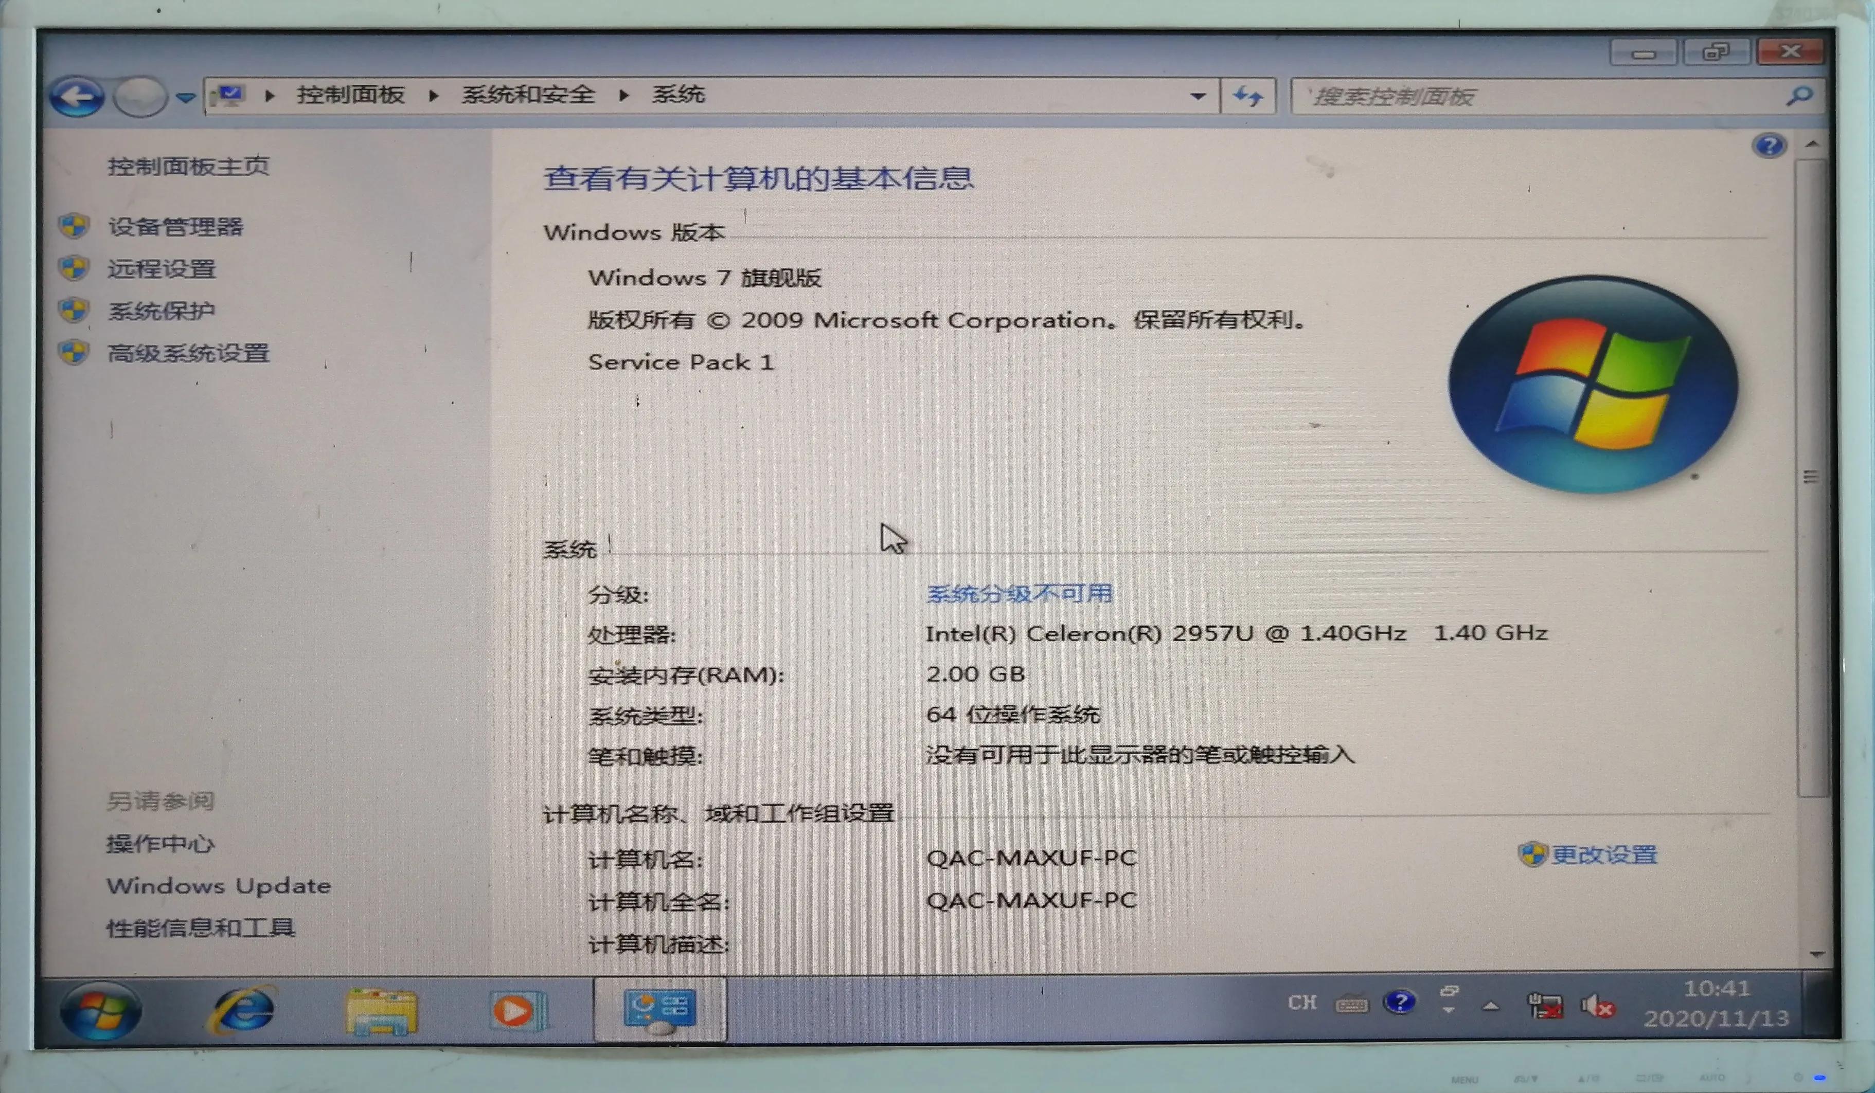The image size is (1875, 1093).
Task: Navigate to 控制面板 in the breadcrumb
Action: tap(350, 95)
